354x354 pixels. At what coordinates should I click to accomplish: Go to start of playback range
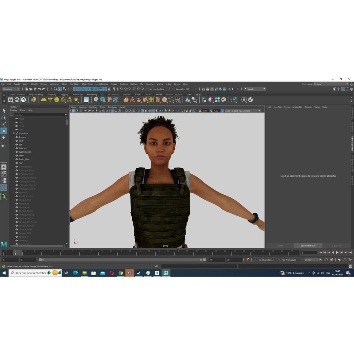pyautogui.click(x=320, y=253)
